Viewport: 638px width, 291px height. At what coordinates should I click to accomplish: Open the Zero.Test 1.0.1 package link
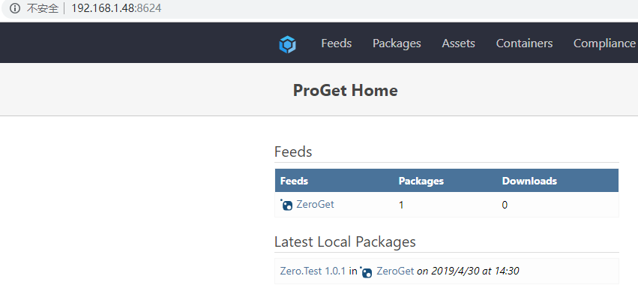[x=313, y=271]
